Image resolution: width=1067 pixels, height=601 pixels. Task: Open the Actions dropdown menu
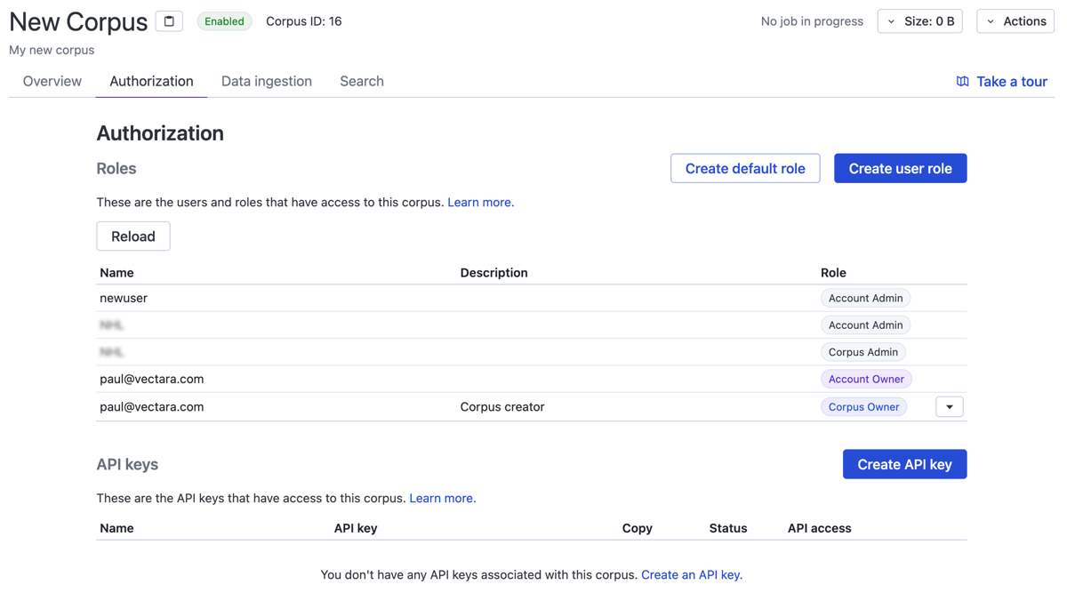click(x=1015, y=21)
